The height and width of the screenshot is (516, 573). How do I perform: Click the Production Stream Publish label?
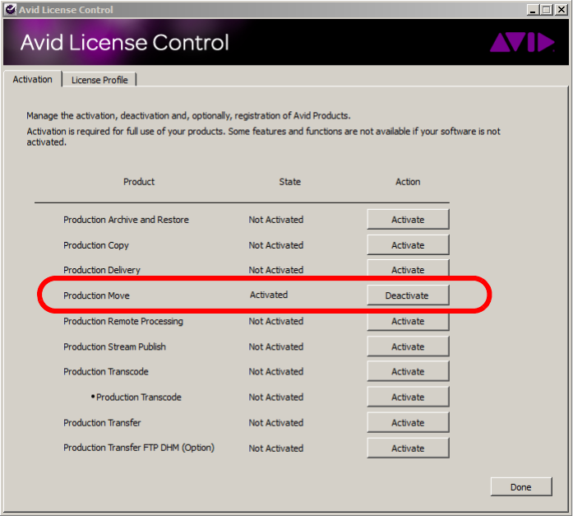click(114, 346)
